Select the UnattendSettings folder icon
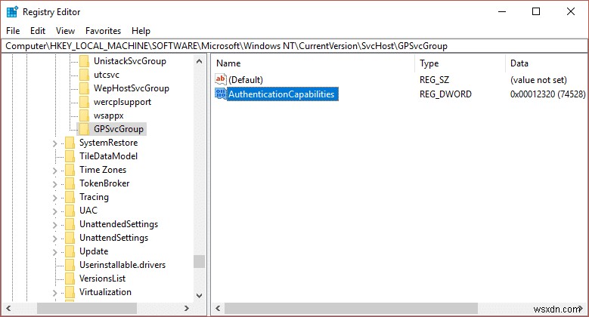589x317 pixels. pos(70,238)
